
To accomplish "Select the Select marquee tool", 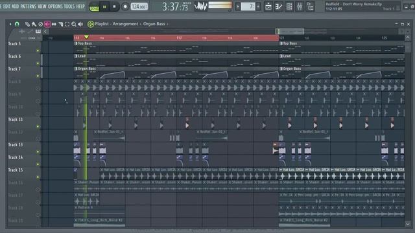I will click(67, 24).
